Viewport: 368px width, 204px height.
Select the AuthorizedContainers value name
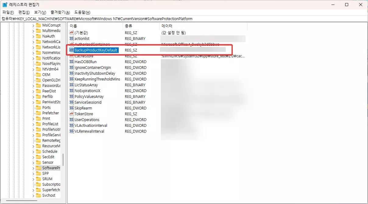click(92, 44)
